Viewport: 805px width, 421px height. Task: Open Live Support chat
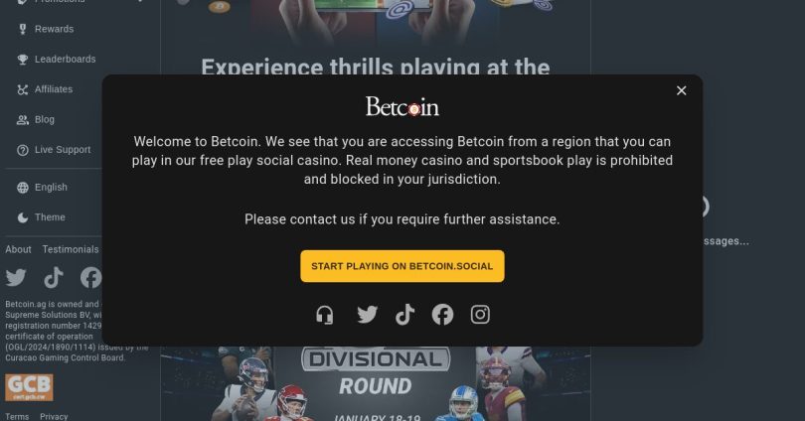point(54,150)
